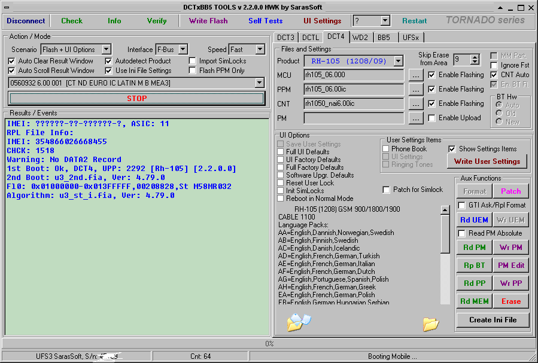This screenshot has height=363, width=538.
Task: Enable the PM Enable Upload checkbox
Action: point(431,118)
